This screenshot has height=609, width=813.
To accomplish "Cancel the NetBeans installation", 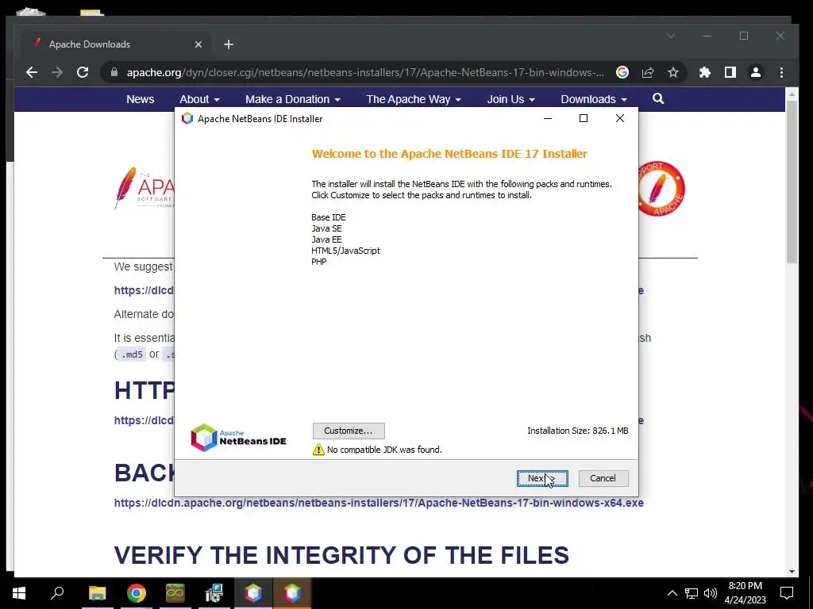I will coord(603,478).
